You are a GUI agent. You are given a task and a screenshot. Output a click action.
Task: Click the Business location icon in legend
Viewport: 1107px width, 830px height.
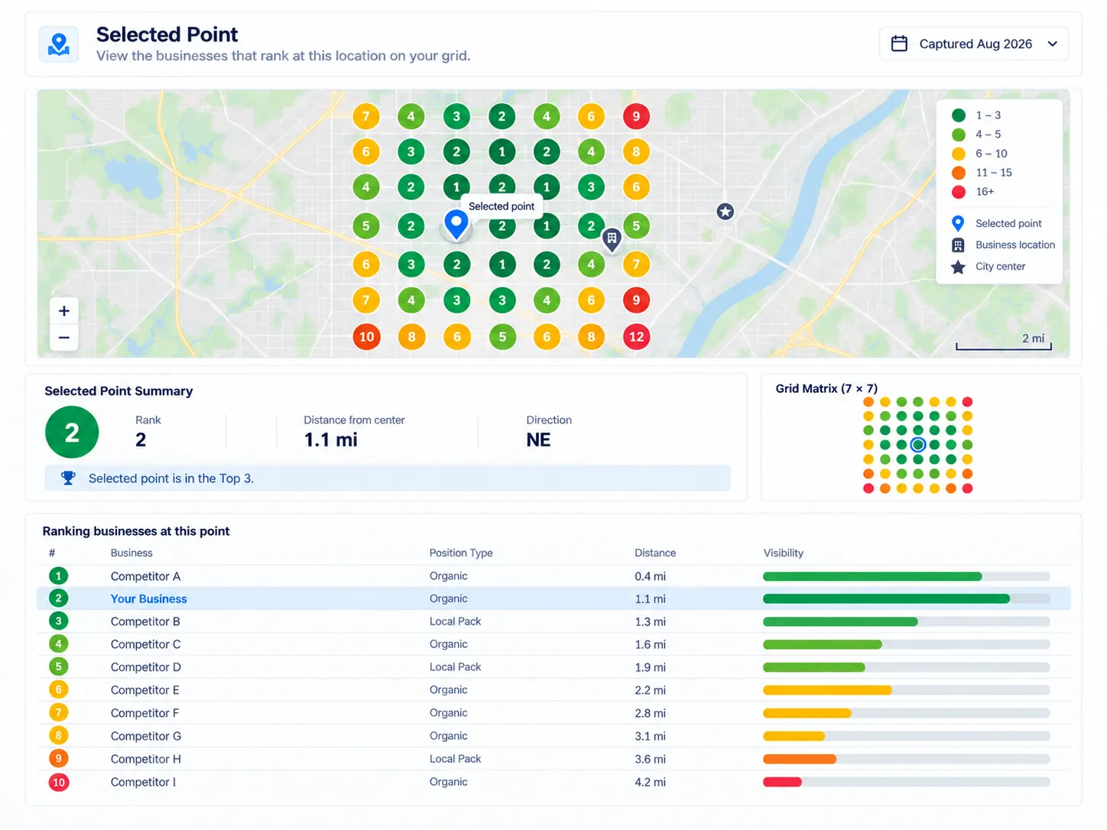click(x=958, y=245)
